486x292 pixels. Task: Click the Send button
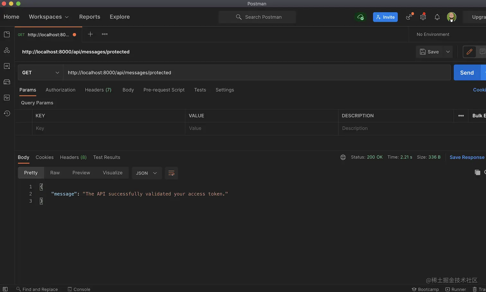point(467,73)
